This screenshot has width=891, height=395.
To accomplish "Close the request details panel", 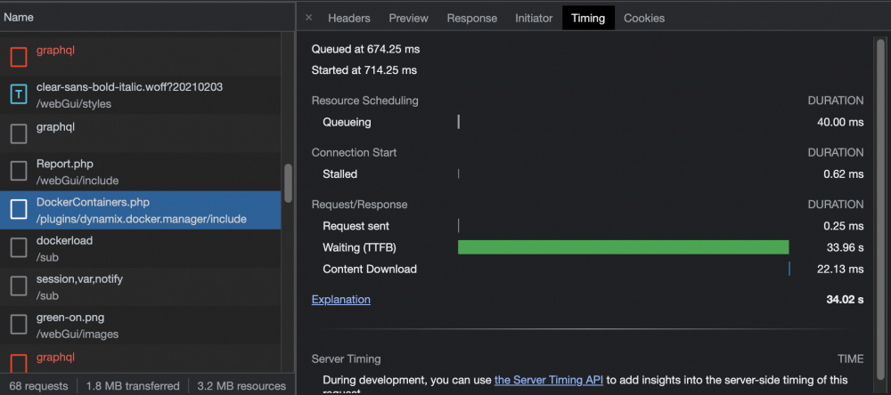I will (308, 18).
